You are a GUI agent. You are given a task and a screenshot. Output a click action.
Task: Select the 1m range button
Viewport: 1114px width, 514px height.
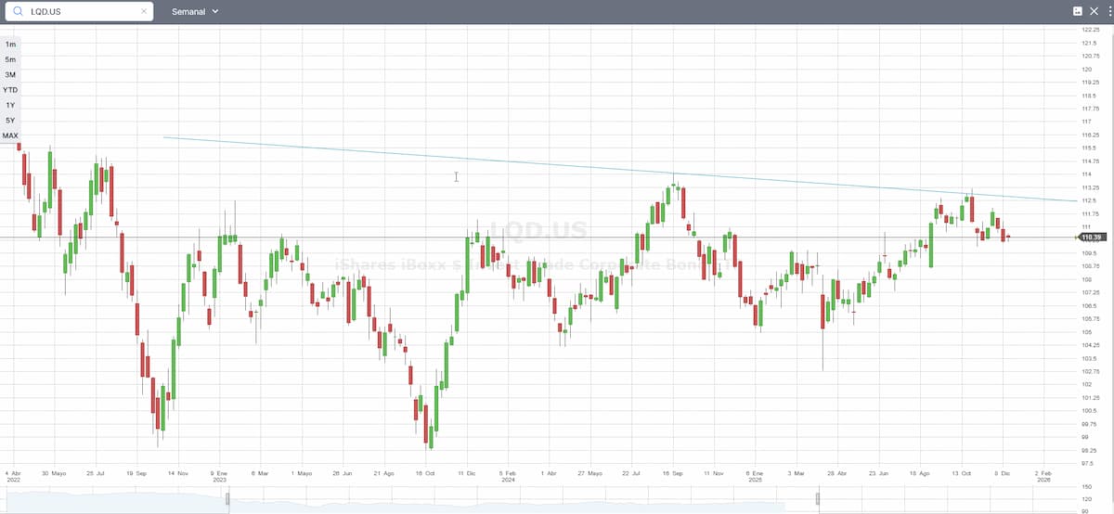[x=10, y=44]
